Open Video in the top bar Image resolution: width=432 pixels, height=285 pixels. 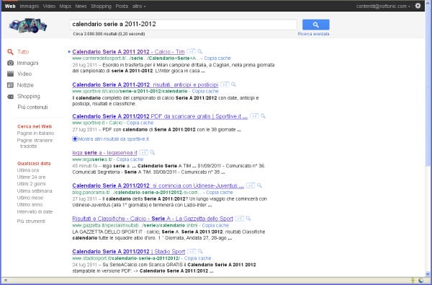pos(49,6)
